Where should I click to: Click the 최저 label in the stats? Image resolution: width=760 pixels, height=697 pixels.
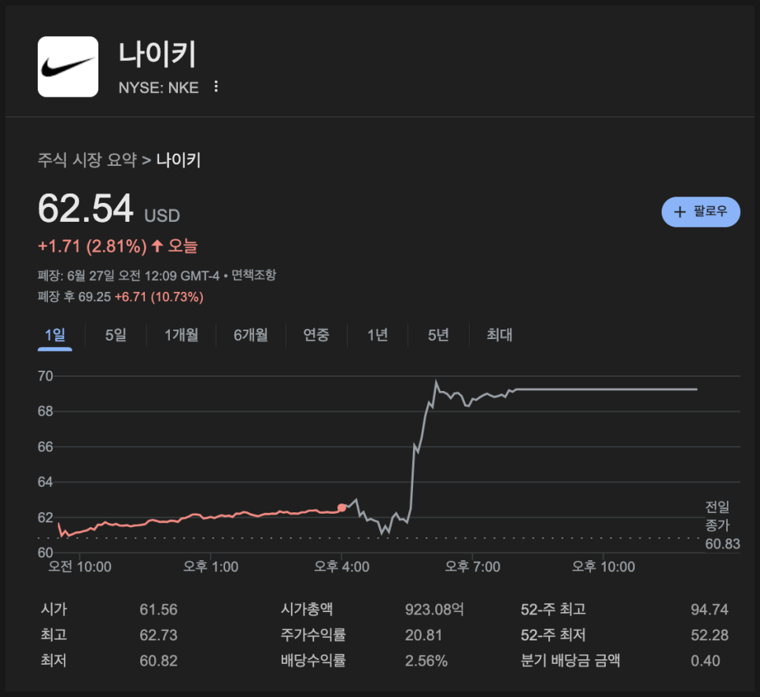click(x=53, y=661)
